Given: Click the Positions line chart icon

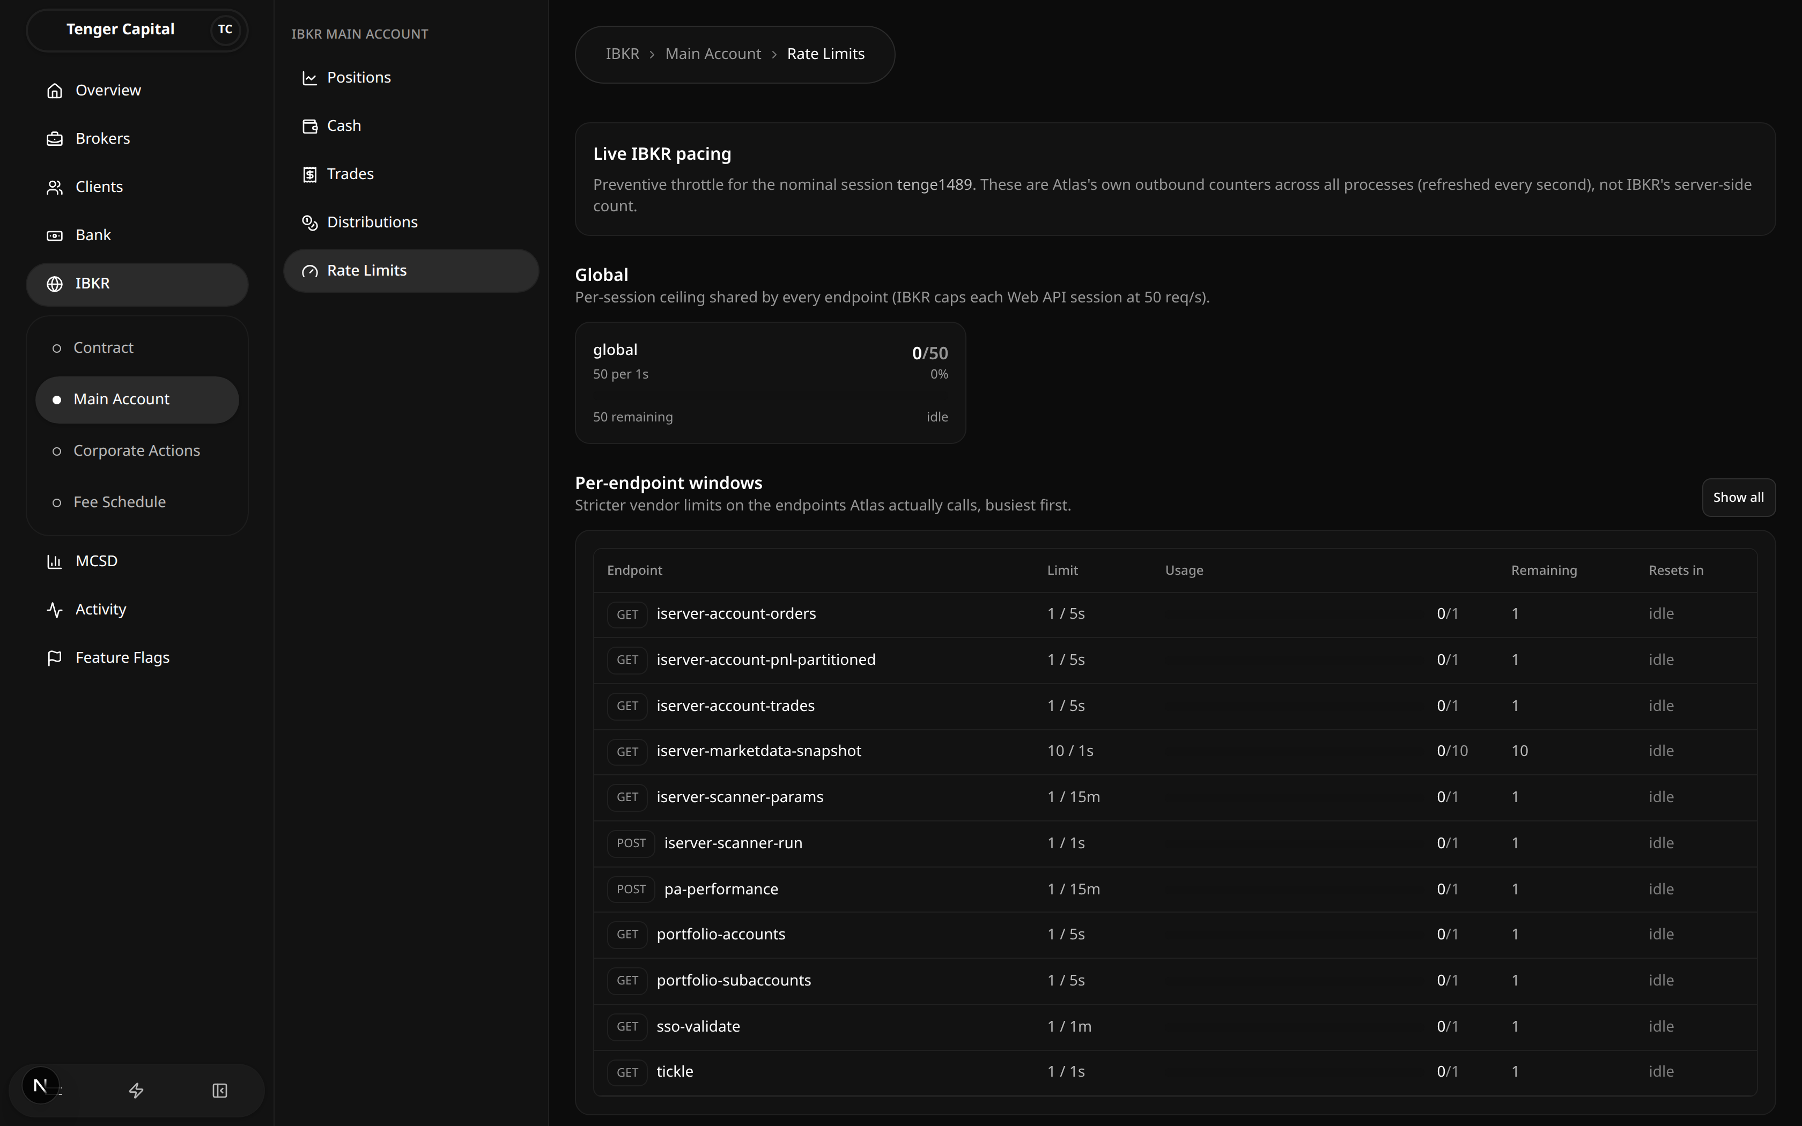Looking at the screenshot, I should (310, 78).
